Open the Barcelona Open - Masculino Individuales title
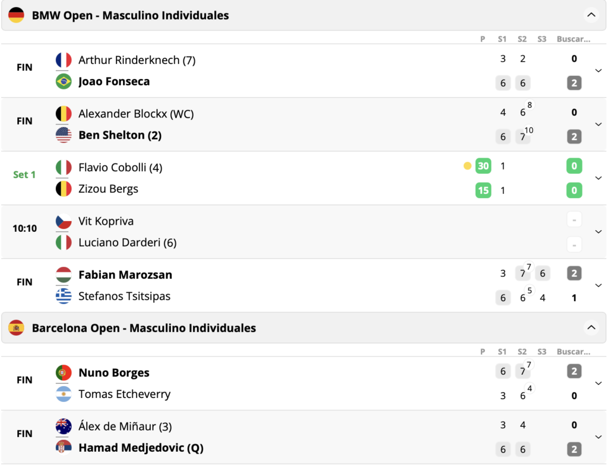The height and width of the screenshot is (469, 608). coord(144,328)
